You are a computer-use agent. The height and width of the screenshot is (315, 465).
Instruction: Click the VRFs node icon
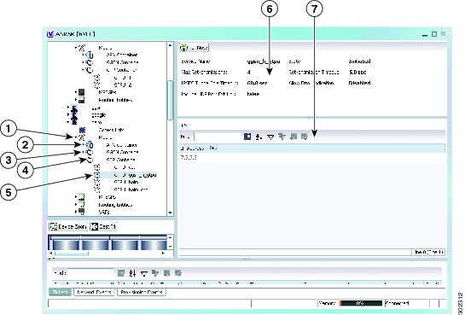point(81,212)
